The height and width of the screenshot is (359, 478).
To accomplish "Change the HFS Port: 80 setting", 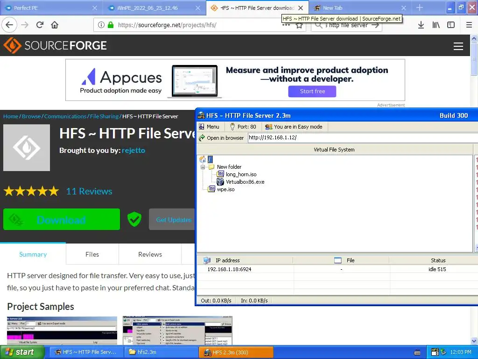I will pyautogui.click(x=243, y=127).
